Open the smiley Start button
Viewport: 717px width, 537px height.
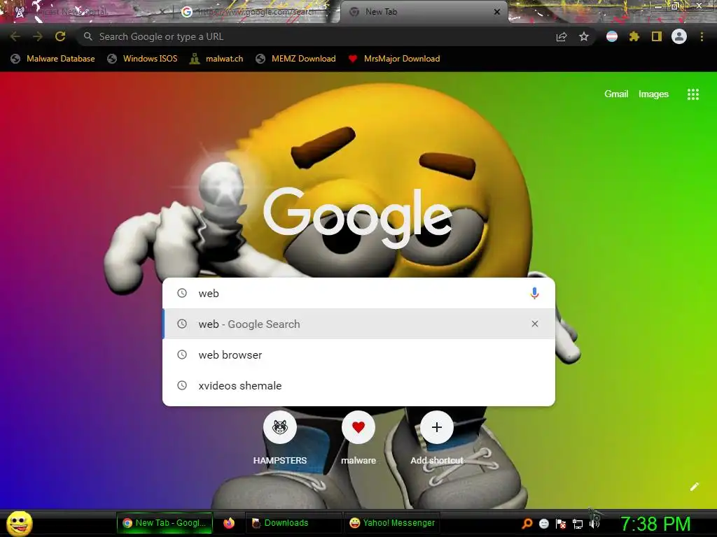click(20, 523)
